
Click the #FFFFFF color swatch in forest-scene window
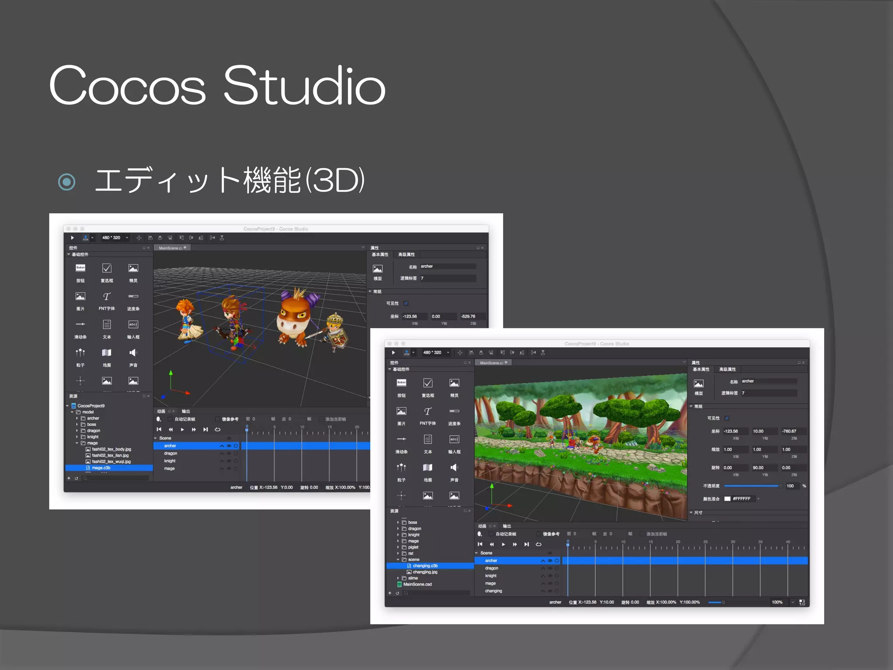727,499
